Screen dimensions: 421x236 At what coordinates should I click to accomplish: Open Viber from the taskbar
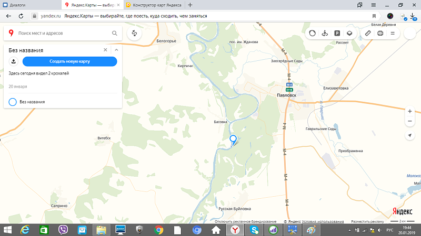[63, 230]
